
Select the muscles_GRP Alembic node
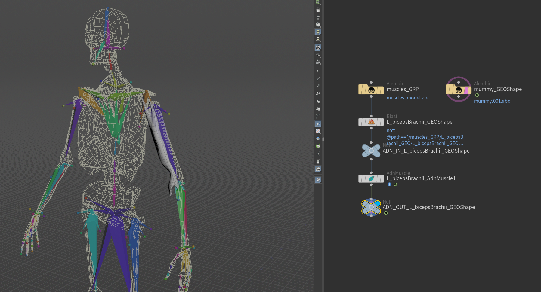(x=371, y=90)
